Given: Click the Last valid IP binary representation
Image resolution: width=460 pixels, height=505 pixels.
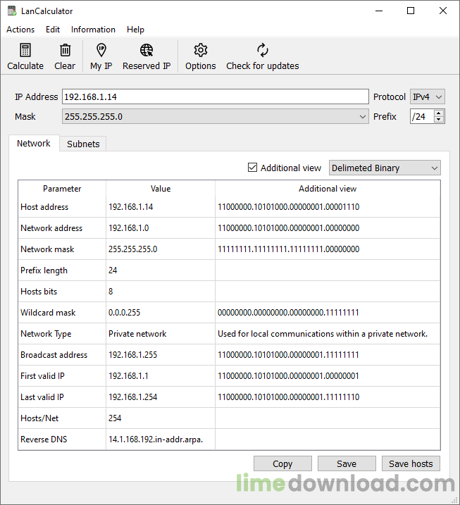Looking at the screenshot, I should 288,397.
